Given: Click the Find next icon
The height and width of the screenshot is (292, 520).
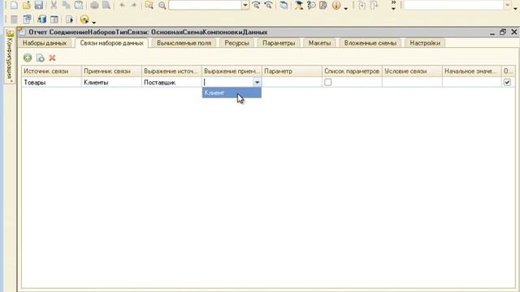Looking at the screenshot, I should click(x=256, y=5).
